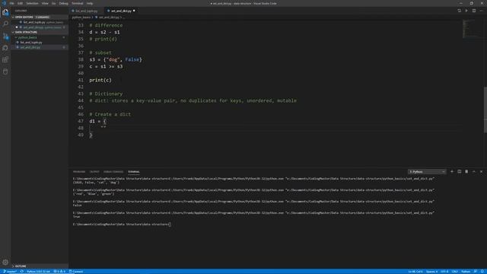Click the python_basics breadcrumb
This screenshot has height=274, width=487.
[81, 18]
